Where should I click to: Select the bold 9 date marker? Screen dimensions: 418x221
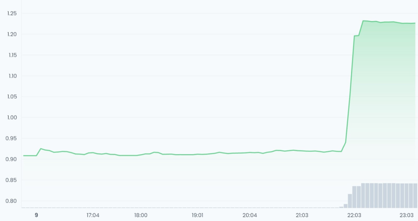pyautogui.click(x=36, y=215)
